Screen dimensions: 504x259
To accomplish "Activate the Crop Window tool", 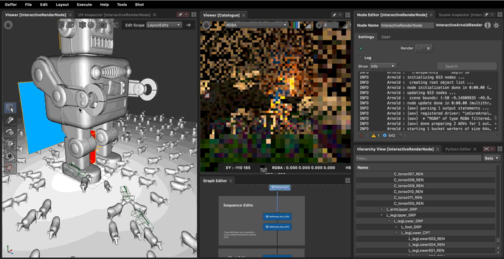I will pos(10,168).
